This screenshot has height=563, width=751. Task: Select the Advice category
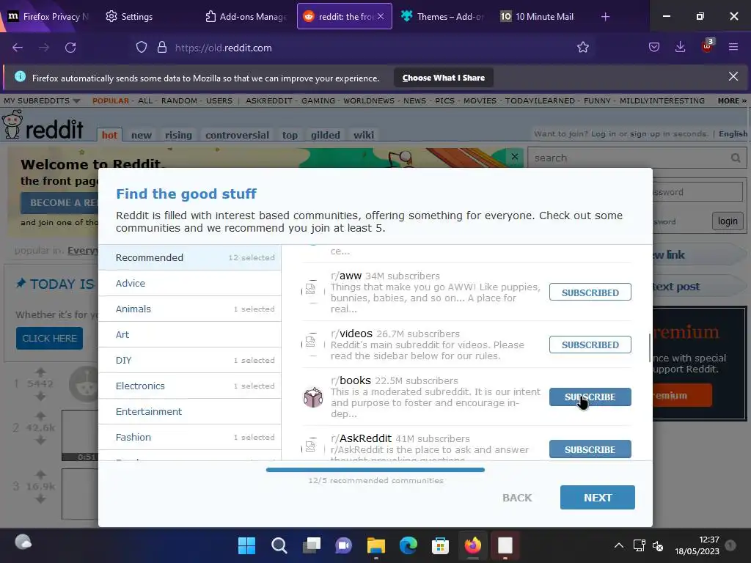pos(190,283)
